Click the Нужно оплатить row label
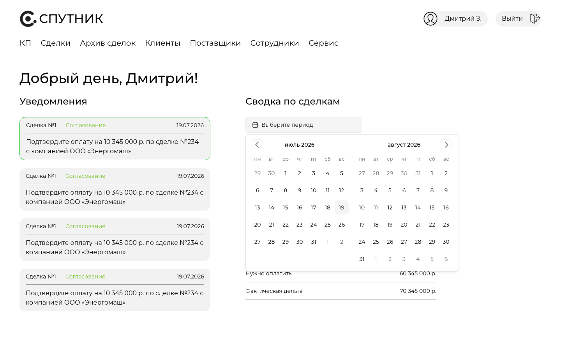 (x=268, y=273)
